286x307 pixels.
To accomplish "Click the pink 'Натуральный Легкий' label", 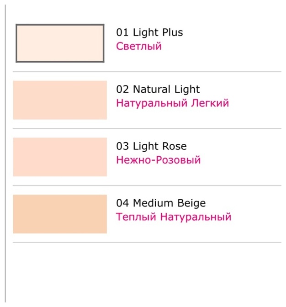I will (172, 103).
